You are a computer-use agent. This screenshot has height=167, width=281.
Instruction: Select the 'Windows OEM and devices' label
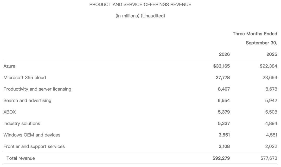click(32, 135)
